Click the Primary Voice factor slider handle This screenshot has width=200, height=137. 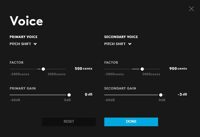point(43,69)
